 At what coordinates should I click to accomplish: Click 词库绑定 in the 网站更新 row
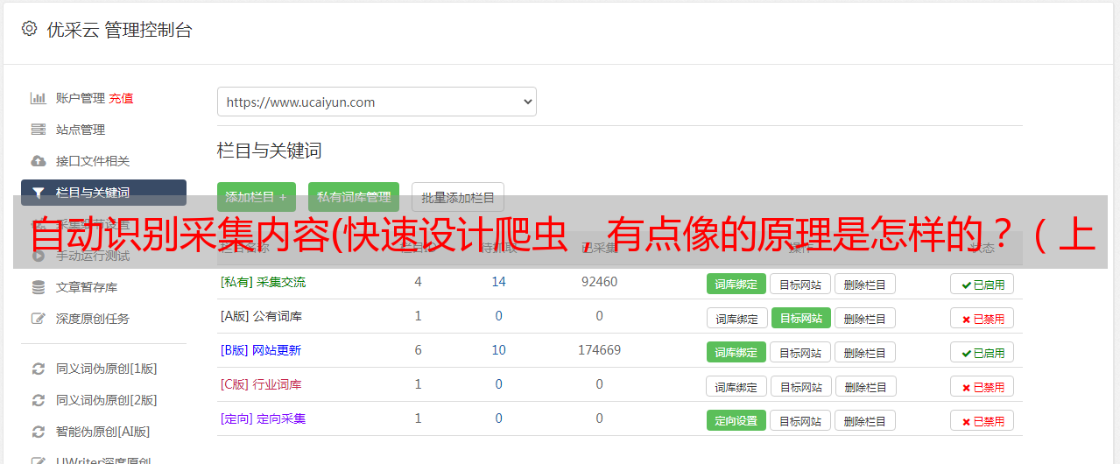(x=736, y=352)
